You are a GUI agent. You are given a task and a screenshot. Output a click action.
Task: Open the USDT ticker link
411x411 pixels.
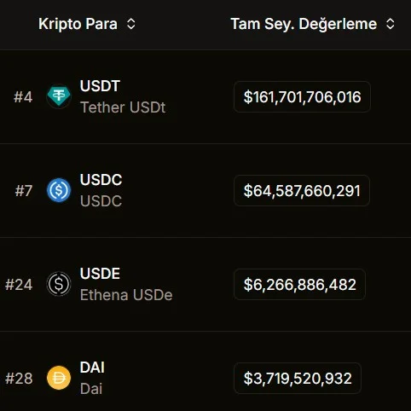100,86
